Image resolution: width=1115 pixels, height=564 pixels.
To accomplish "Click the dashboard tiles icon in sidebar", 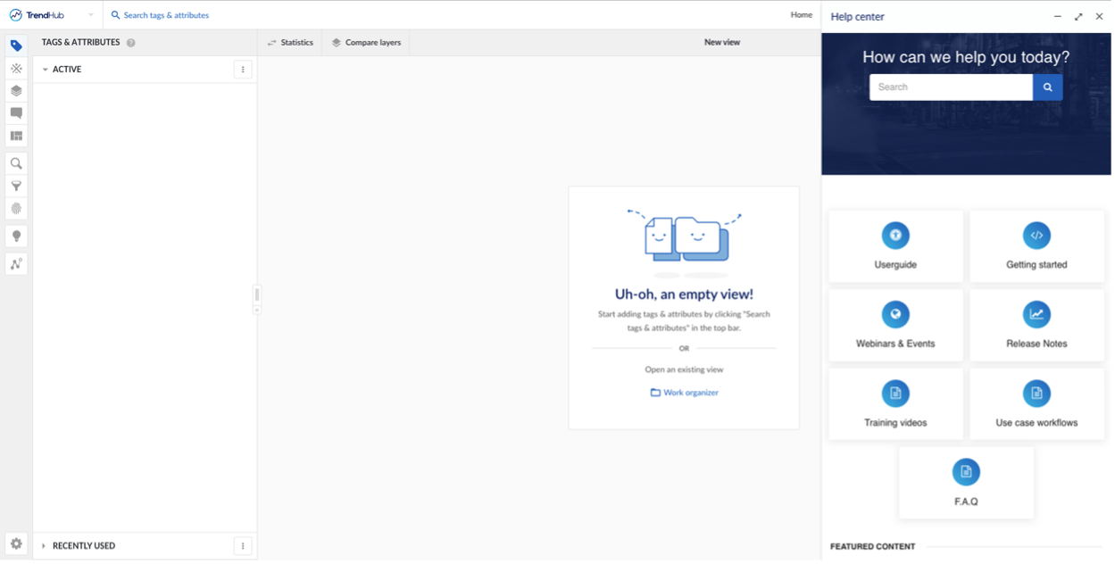I will [x=16, y=136].
